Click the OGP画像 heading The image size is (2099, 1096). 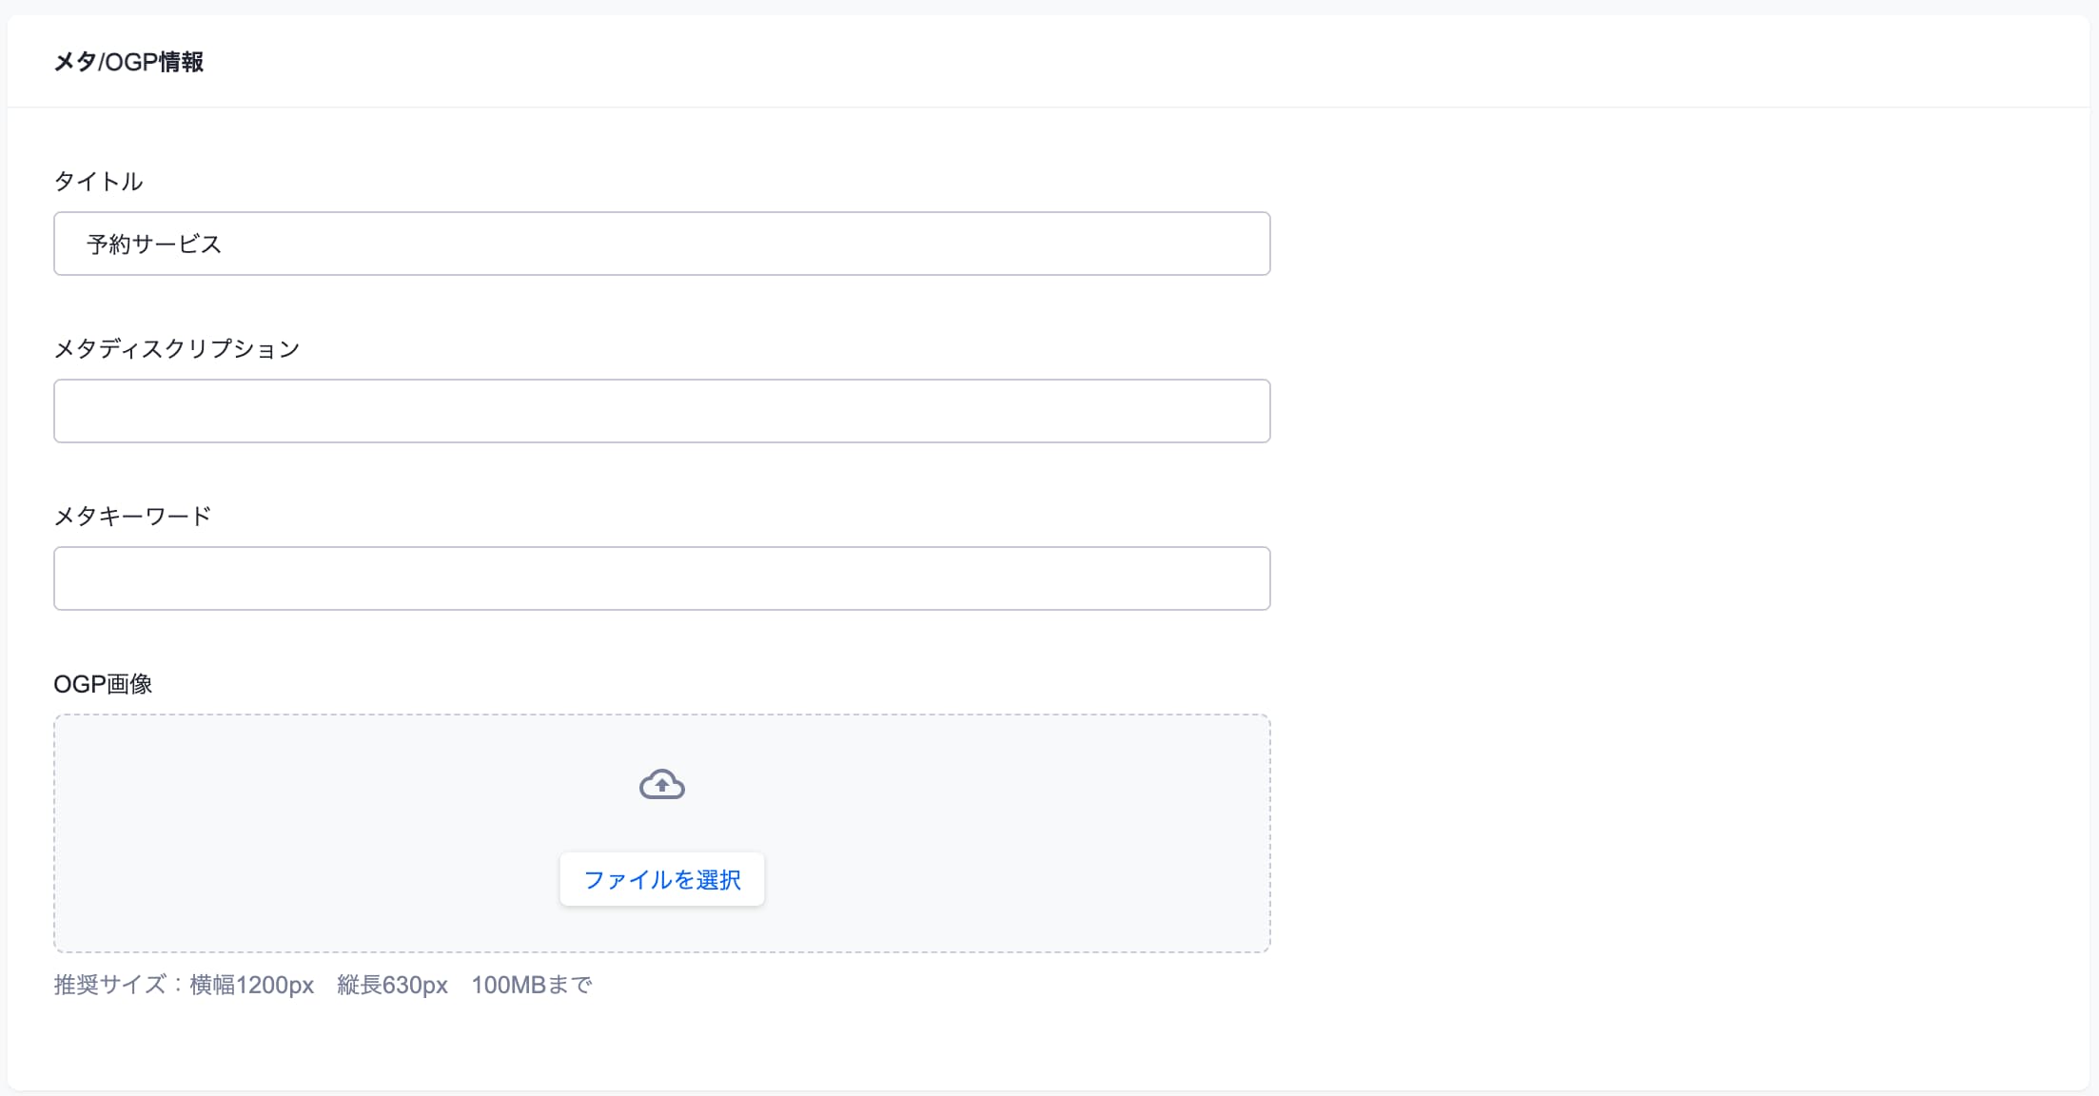click(103, 682)
